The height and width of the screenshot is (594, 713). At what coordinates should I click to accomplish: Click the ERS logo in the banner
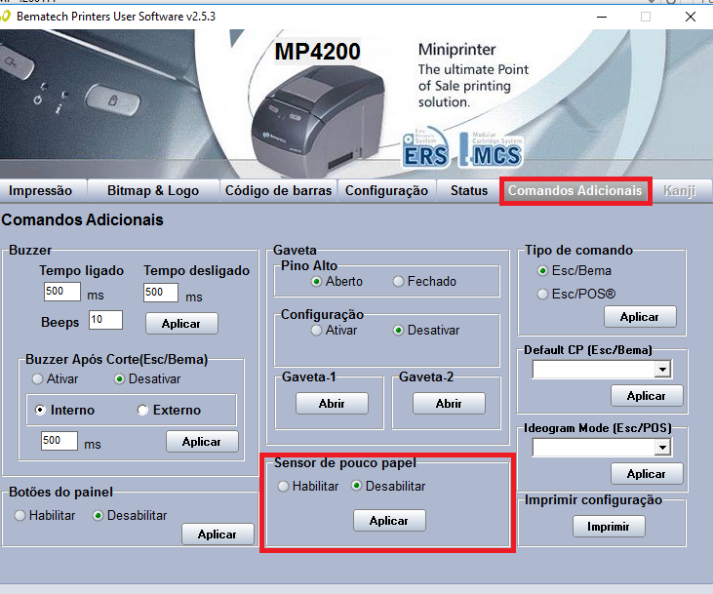pos(425,150)
